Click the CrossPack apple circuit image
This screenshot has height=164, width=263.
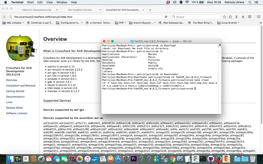pyautogui.click(x=21, y=48)
